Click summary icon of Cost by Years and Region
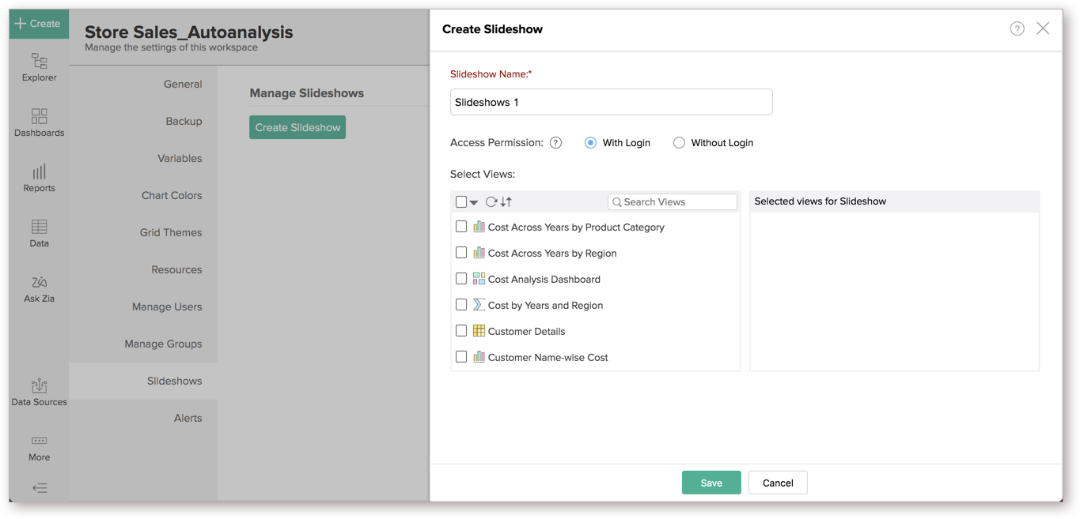 click(x=479, y=305)
